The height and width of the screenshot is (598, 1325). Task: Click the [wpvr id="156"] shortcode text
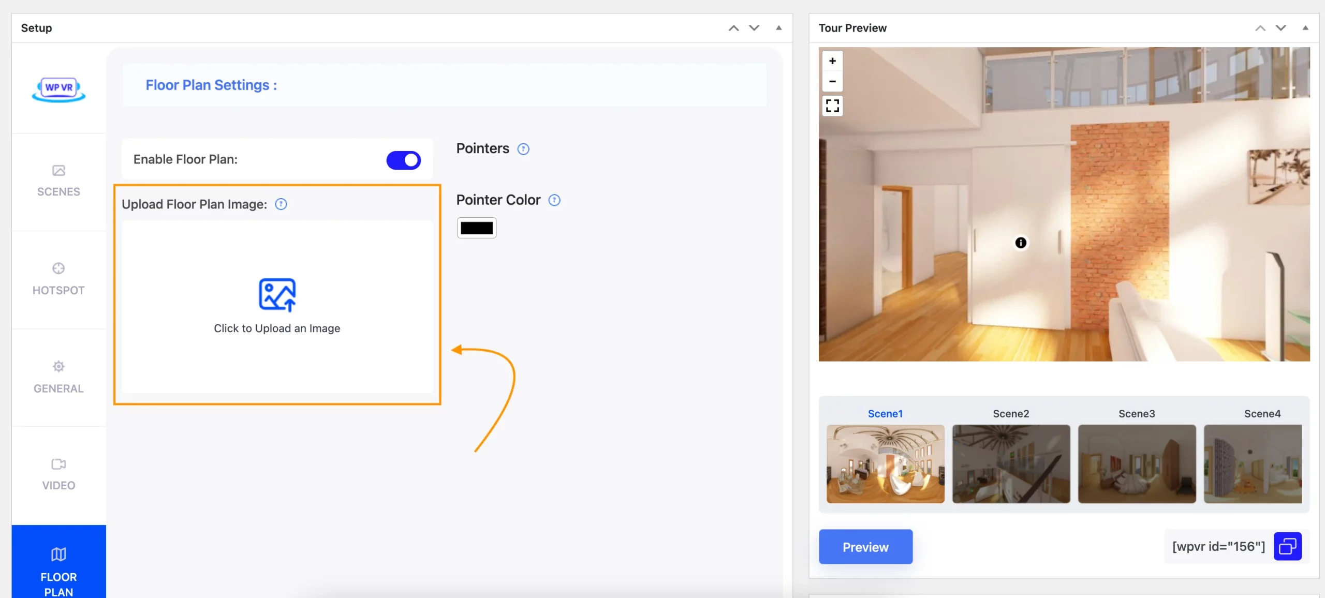pos(1218,547)
